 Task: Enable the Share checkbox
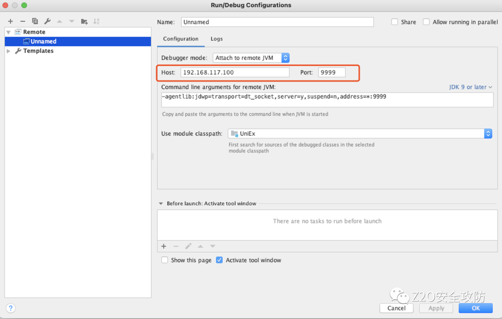[x=395, y=22]
